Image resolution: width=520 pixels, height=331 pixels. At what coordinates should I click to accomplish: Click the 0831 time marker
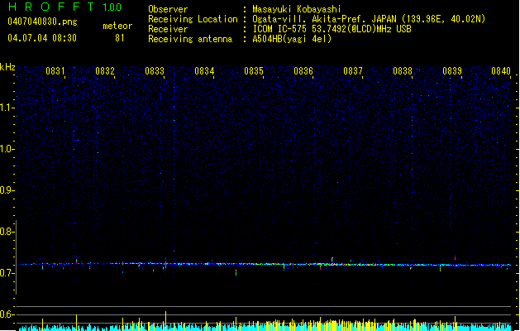coord(55,71)
